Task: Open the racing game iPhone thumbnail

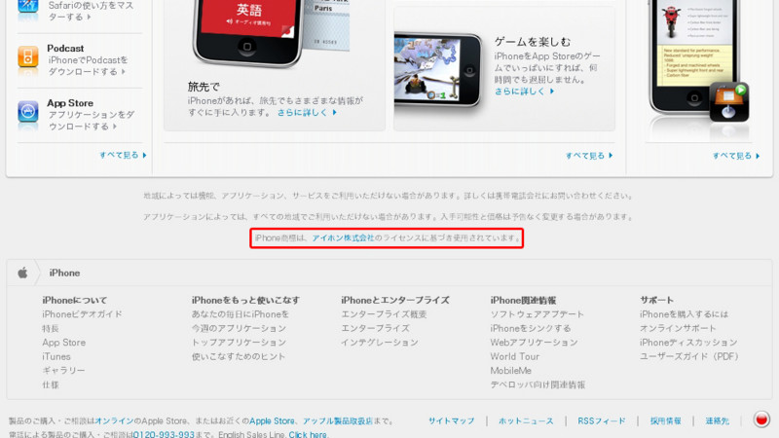Action: click(437, 69)
